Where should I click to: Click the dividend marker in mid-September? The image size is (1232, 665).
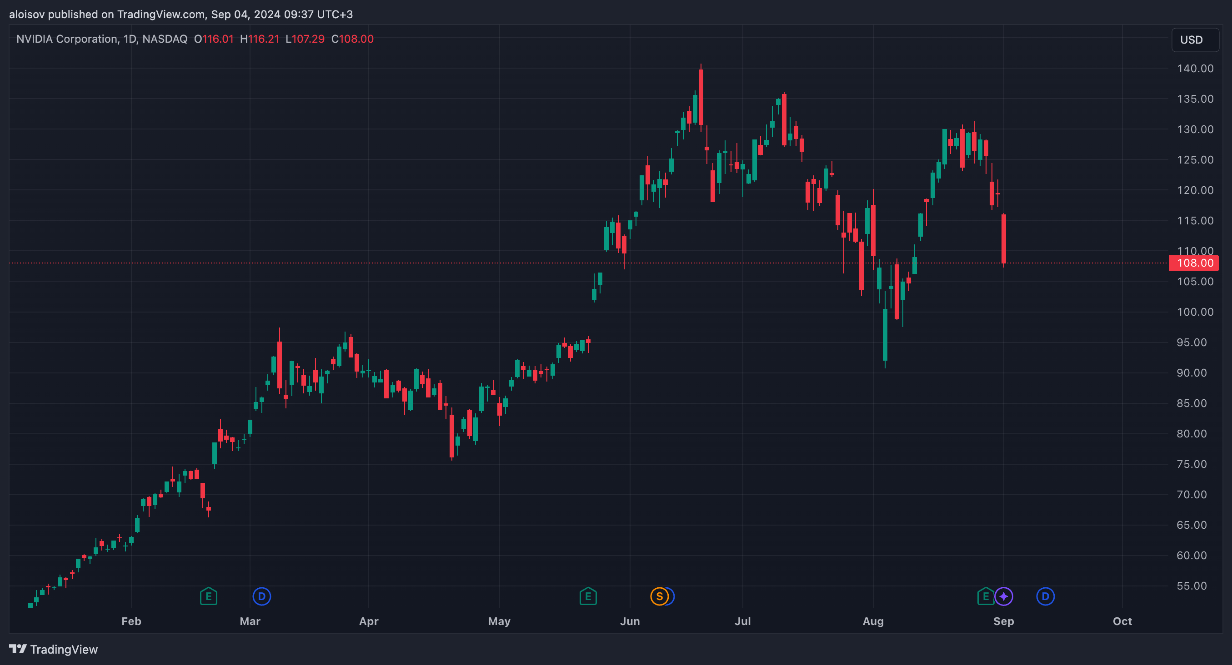1046,596
